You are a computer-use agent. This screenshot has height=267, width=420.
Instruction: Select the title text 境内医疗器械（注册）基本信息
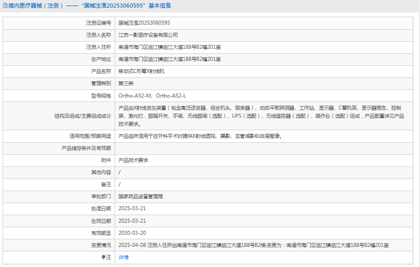89,6
